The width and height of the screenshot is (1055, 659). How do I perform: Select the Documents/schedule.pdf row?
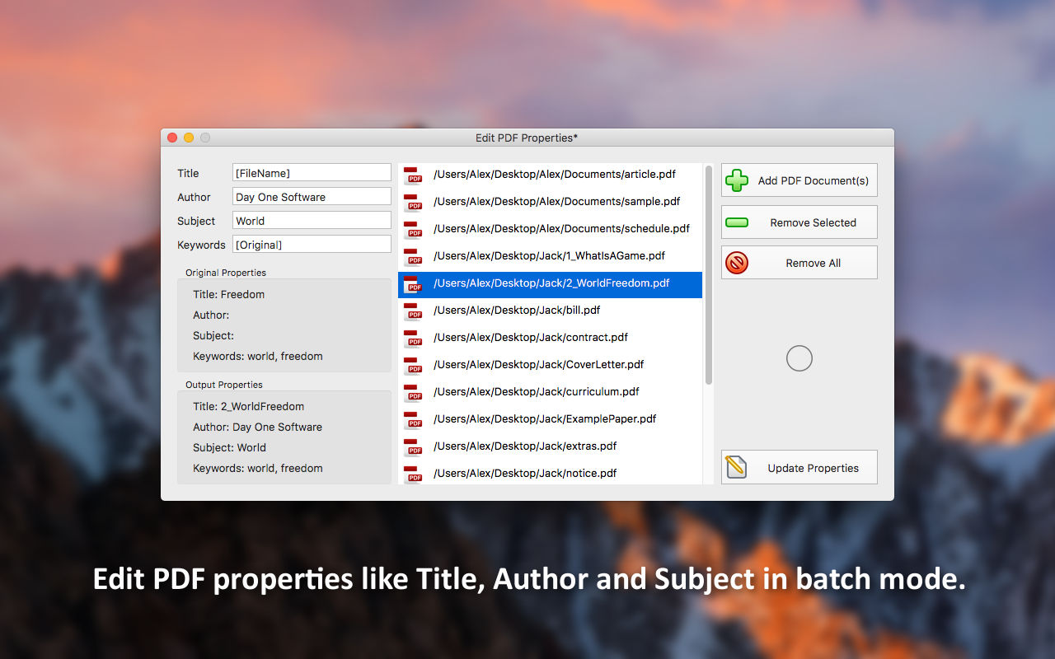tap(550, 229)
